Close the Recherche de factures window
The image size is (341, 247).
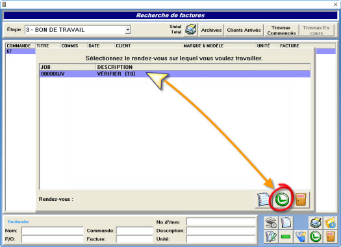tap(335, 5)
